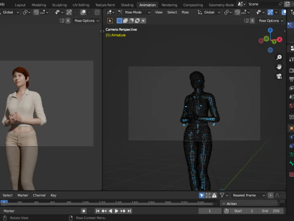
Task: Open Marker menu in timeline header
Action: (x=23, y=195)
